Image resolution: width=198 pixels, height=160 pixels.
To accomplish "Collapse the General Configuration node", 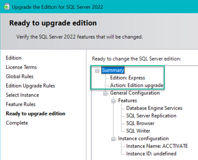I will point(106,93).
